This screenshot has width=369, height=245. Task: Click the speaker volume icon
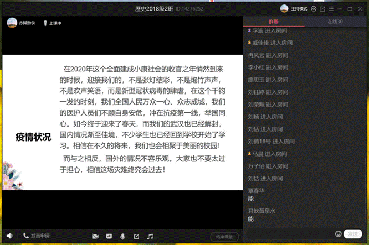coord(9,236)
